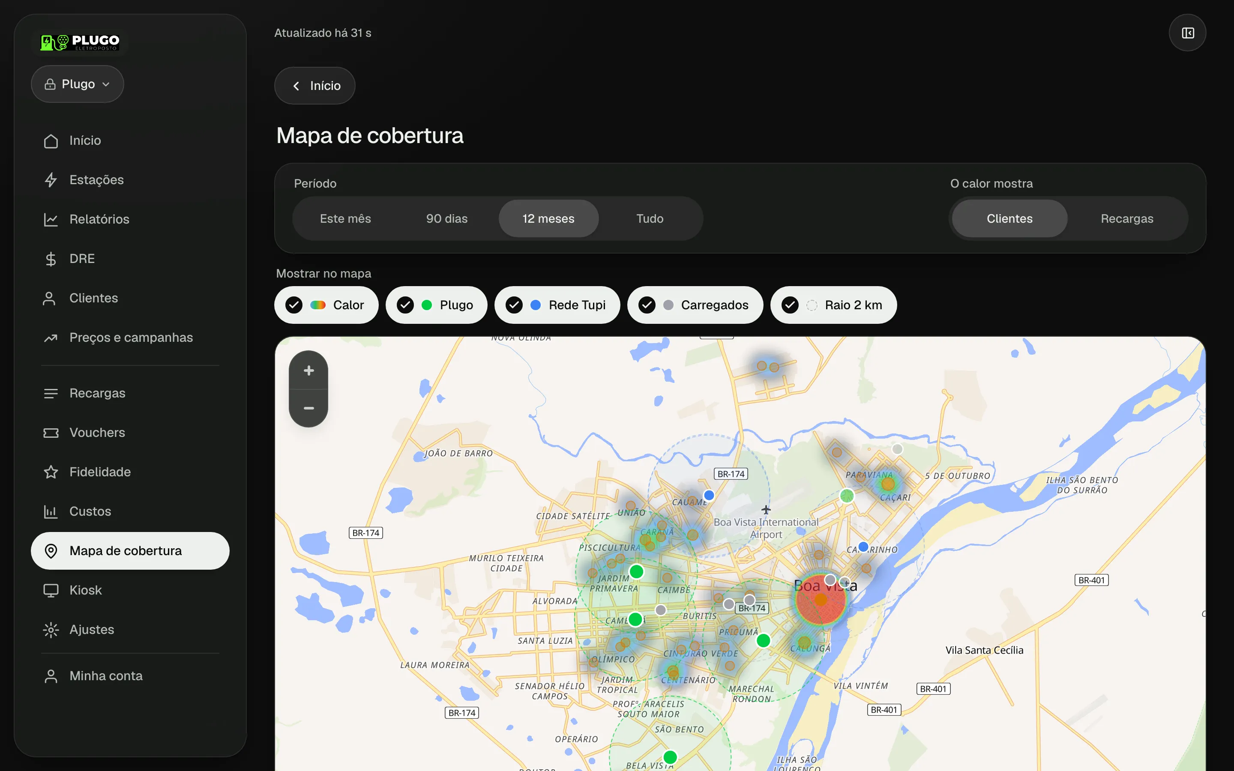Toggle the Raio 2 km layer
Viewport: 1234px width, 771px height.
[x=834, y=305]
